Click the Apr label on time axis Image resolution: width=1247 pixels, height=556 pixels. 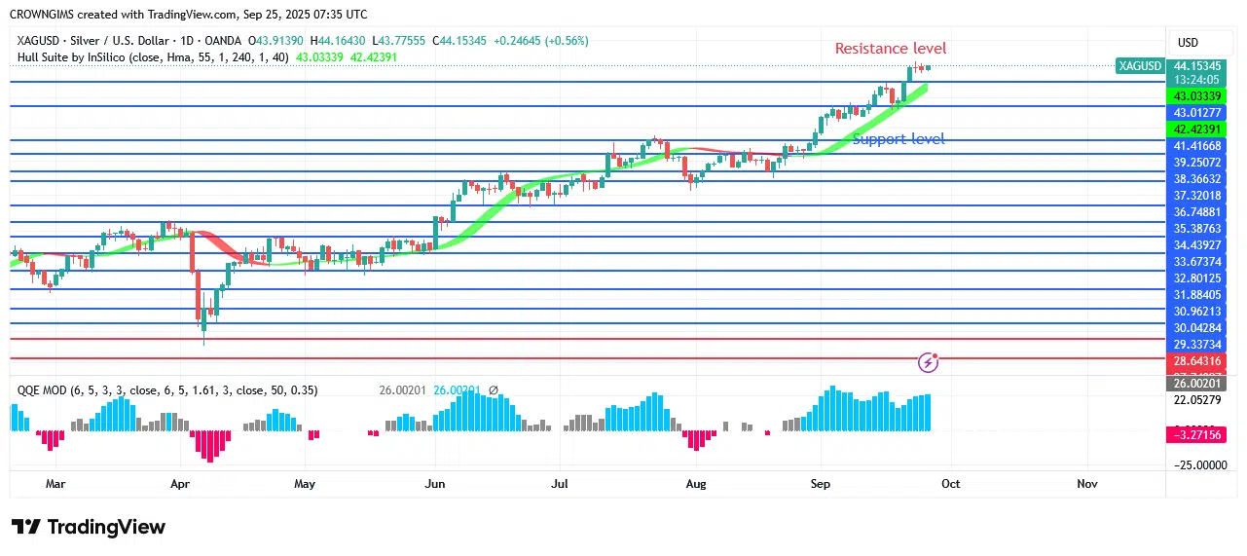(x=179, y=483)
